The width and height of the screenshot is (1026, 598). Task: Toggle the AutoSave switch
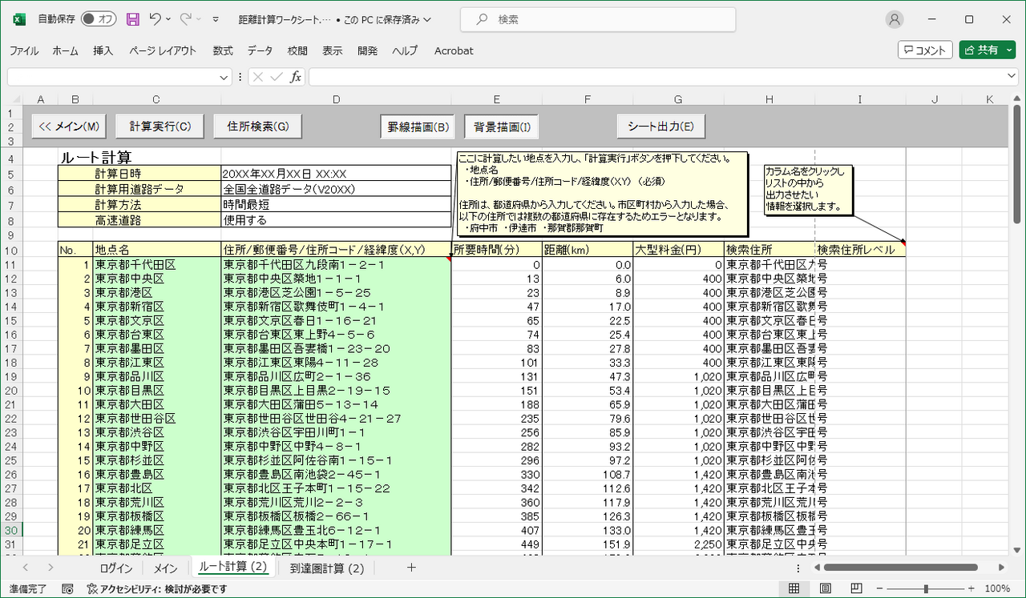99,18
